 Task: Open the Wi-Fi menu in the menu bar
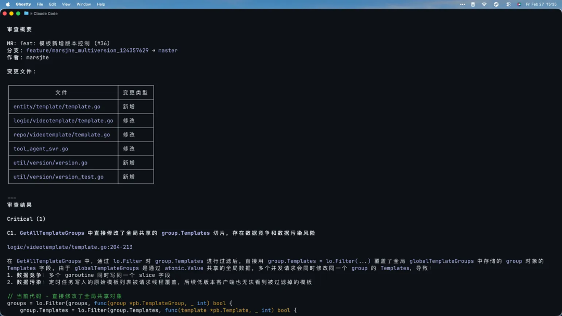(484, 4)
